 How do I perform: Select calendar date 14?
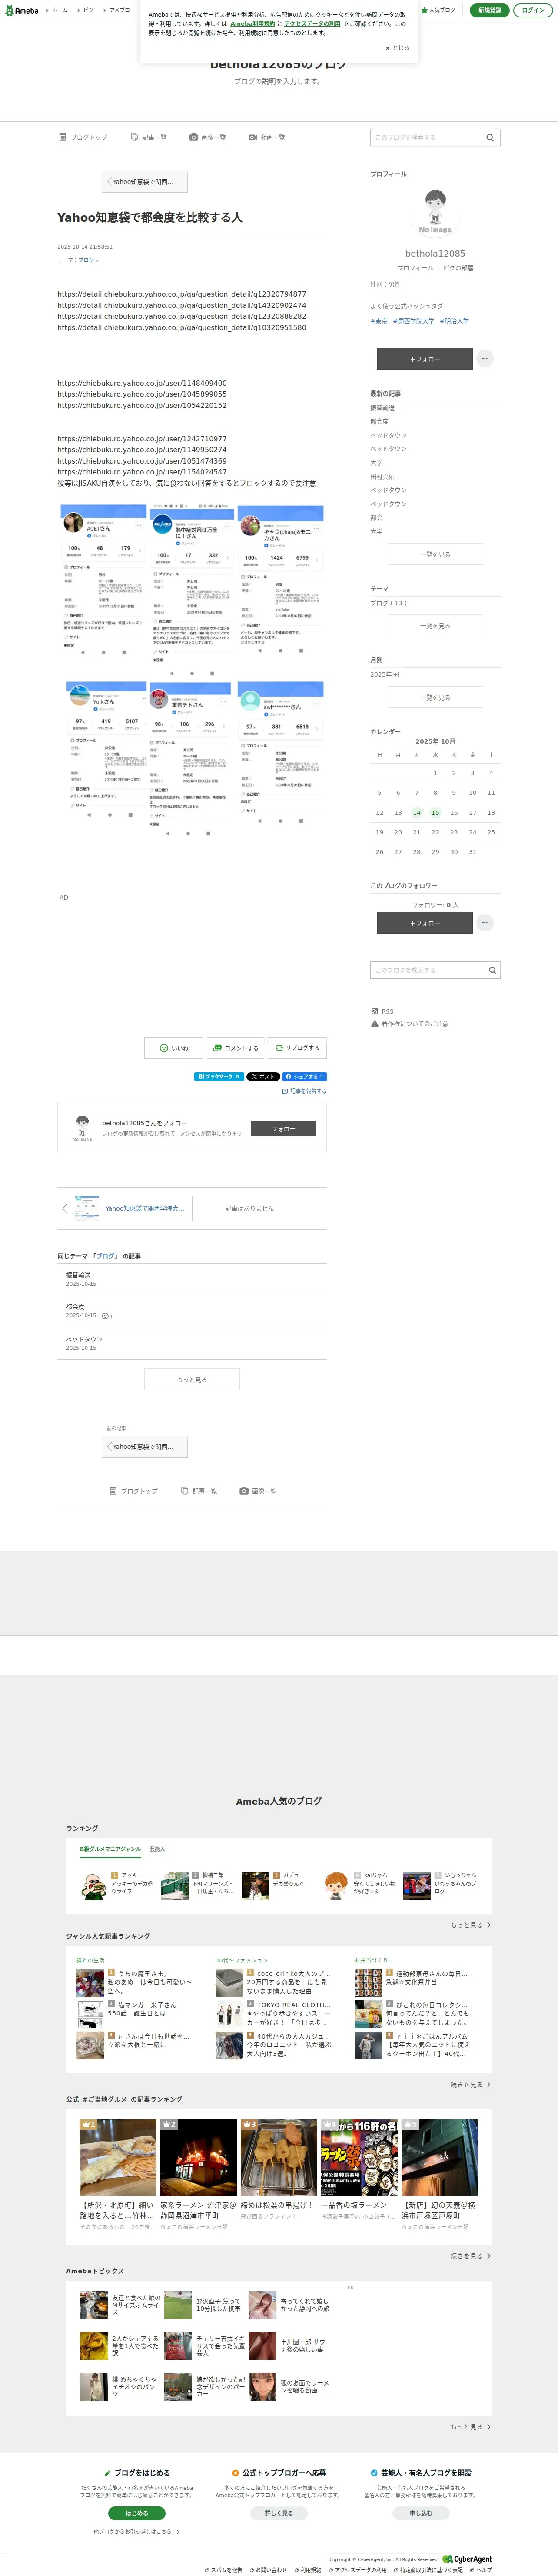417,813
